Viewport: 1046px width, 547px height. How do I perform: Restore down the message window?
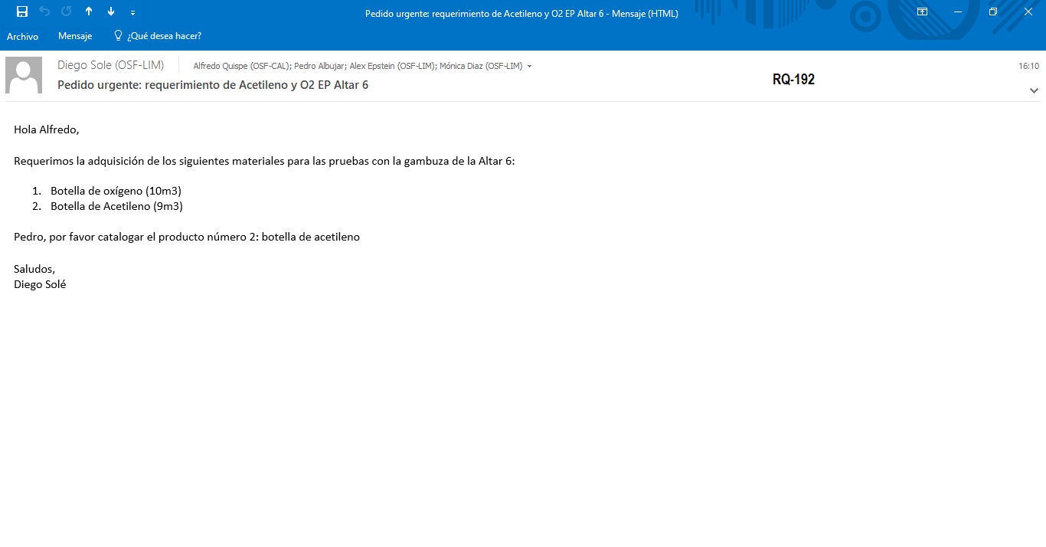point(993,11)
